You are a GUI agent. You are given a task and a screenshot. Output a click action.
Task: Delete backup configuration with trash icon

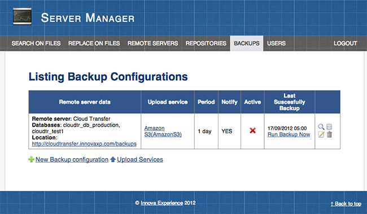tap(329, 134)
